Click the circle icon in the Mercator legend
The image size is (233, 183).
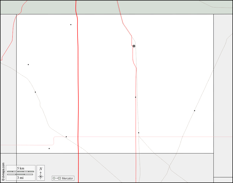[x=54, y=178]
